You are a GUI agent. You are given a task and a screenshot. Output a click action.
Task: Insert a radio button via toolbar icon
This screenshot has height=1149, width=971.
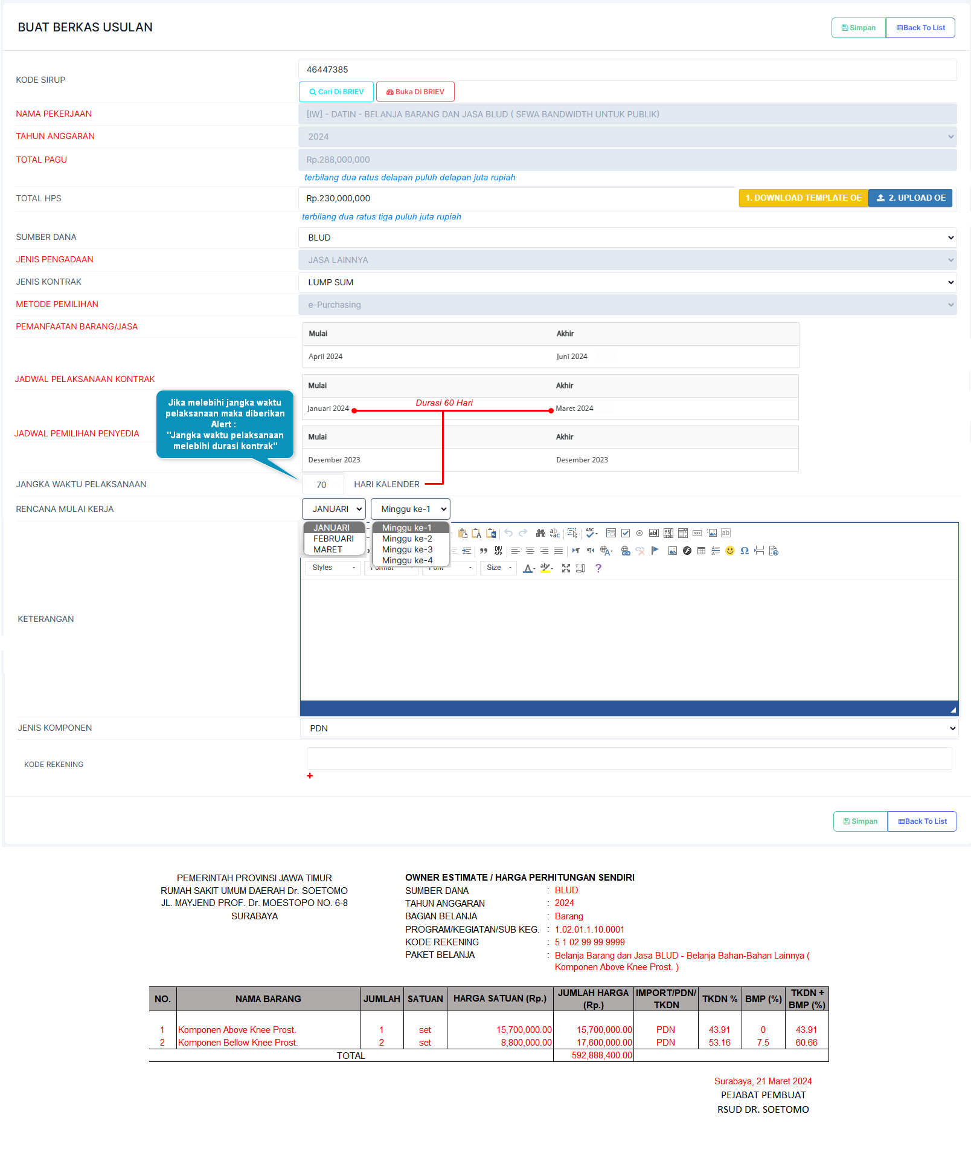[x=639, y=533]
